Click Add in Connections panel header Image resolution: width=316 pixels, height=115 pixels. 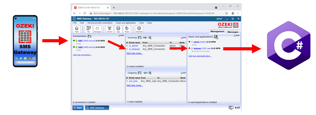pyautogui.click(x=121, y=36)
